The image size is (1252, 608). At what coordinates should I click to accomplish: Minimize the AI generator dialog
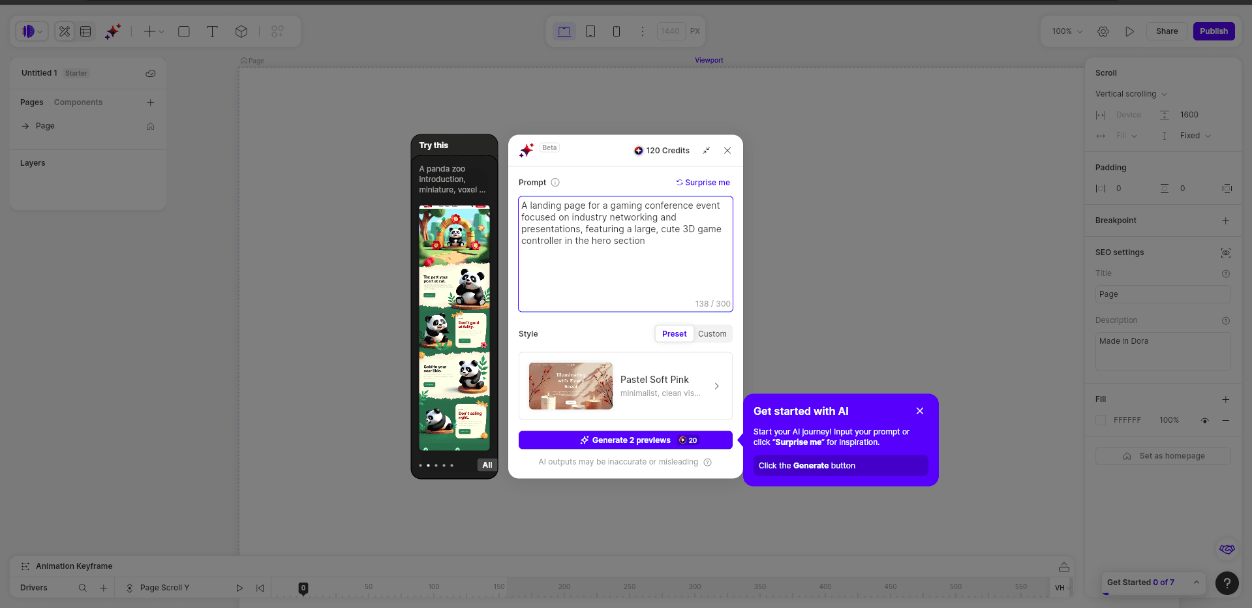click(706, 151)
